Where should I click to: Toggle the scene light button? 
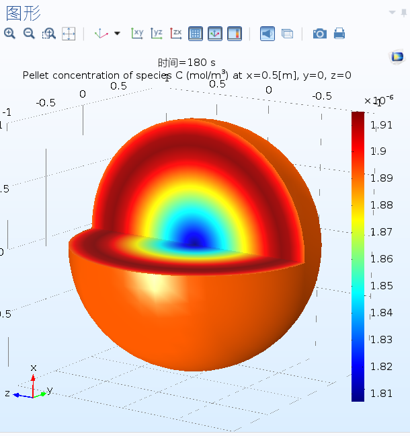click(x=268, y=34)
